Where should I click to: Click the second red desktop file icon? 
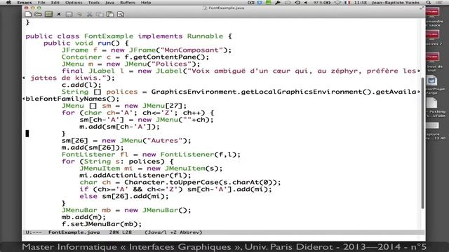pos(432,35)
